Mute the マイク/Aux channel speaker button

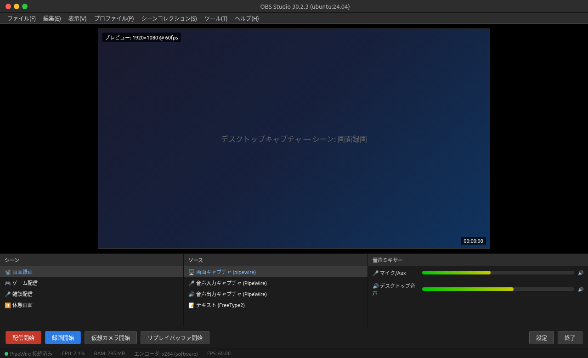pyautogui.click(x=581, y=273)
